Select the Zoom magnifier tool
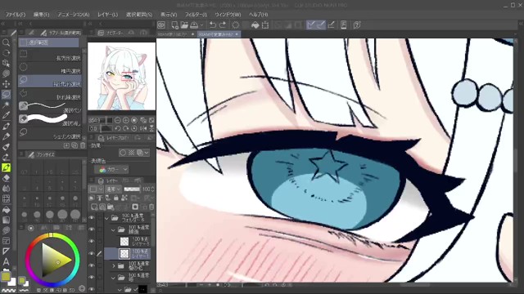Image resolution: width=524 pixels, height=294 pixels. (6, 42)
